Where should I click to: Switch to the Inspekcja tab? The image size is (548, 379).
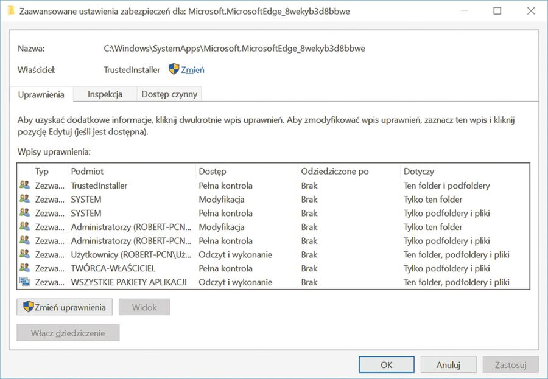tap(105, 94)
